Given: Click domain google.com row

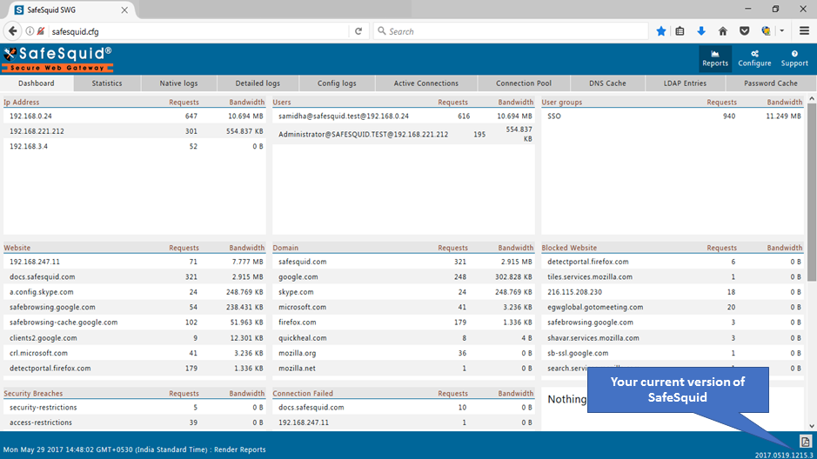Looking at the screenshot, I should 404,276.
